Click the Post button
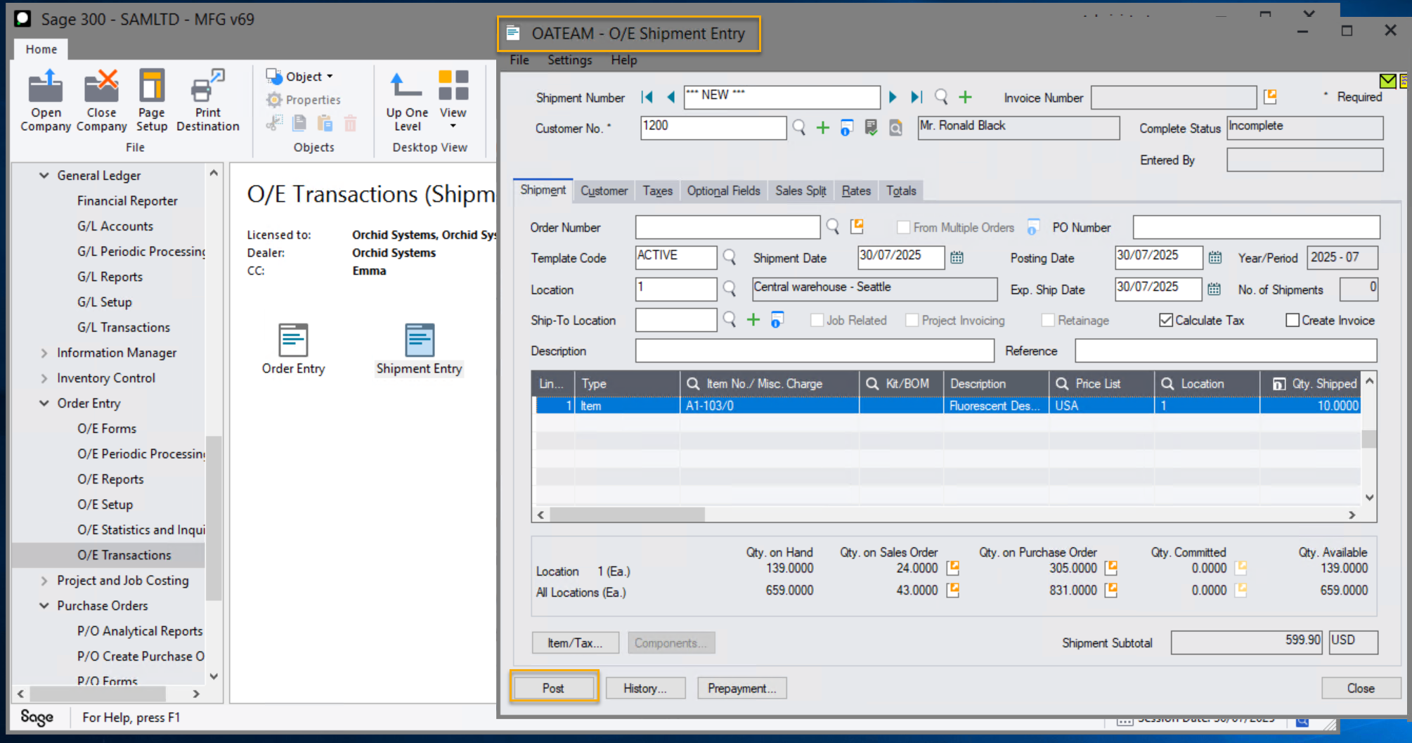 click(553, 688)
